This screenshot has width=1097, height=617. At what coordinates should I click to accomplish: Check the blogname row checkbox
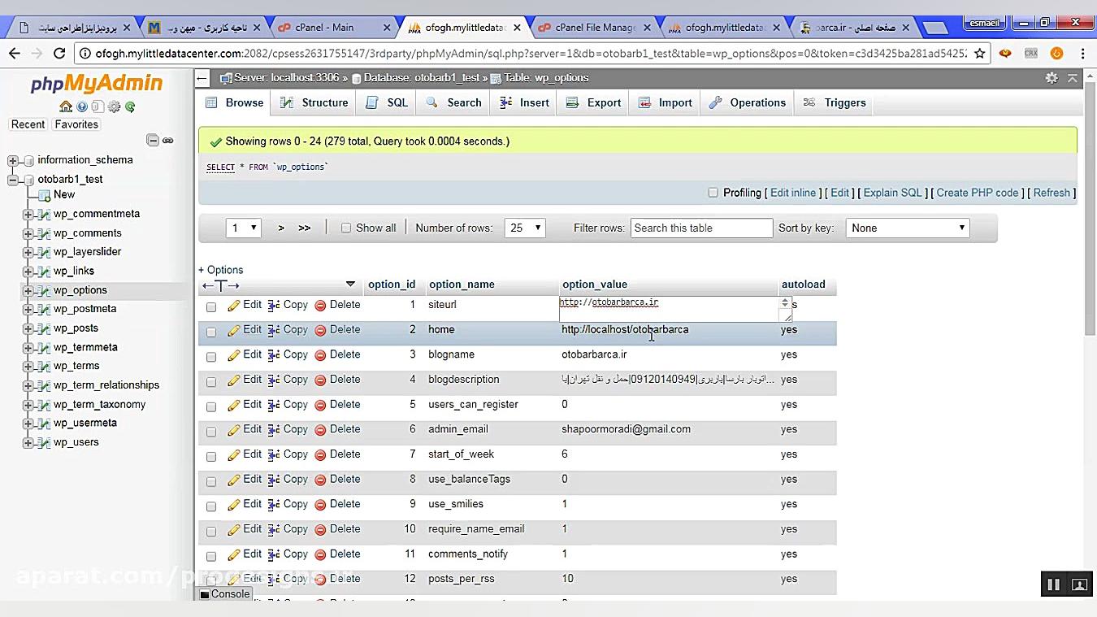pos(211,357)
